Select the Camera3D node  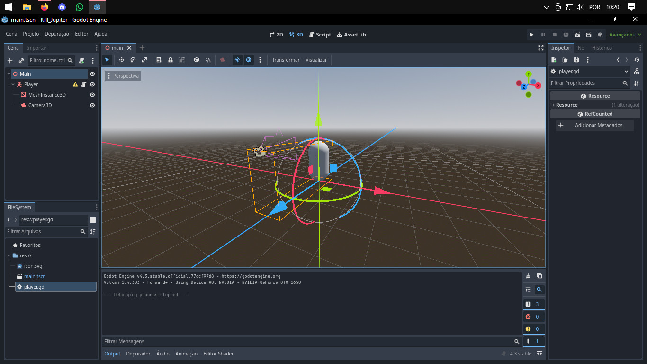(x=40, y=105)
